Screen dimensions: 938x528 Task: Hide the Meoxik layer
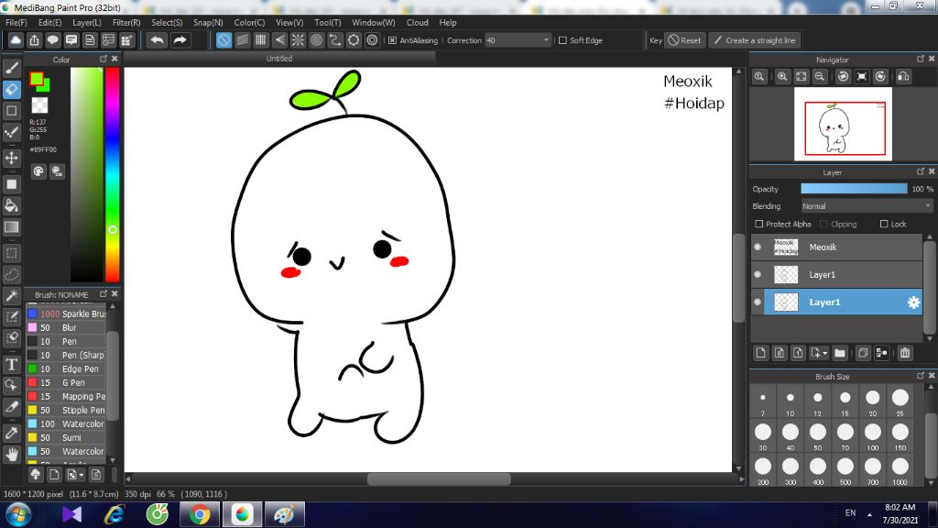[758, 247]
